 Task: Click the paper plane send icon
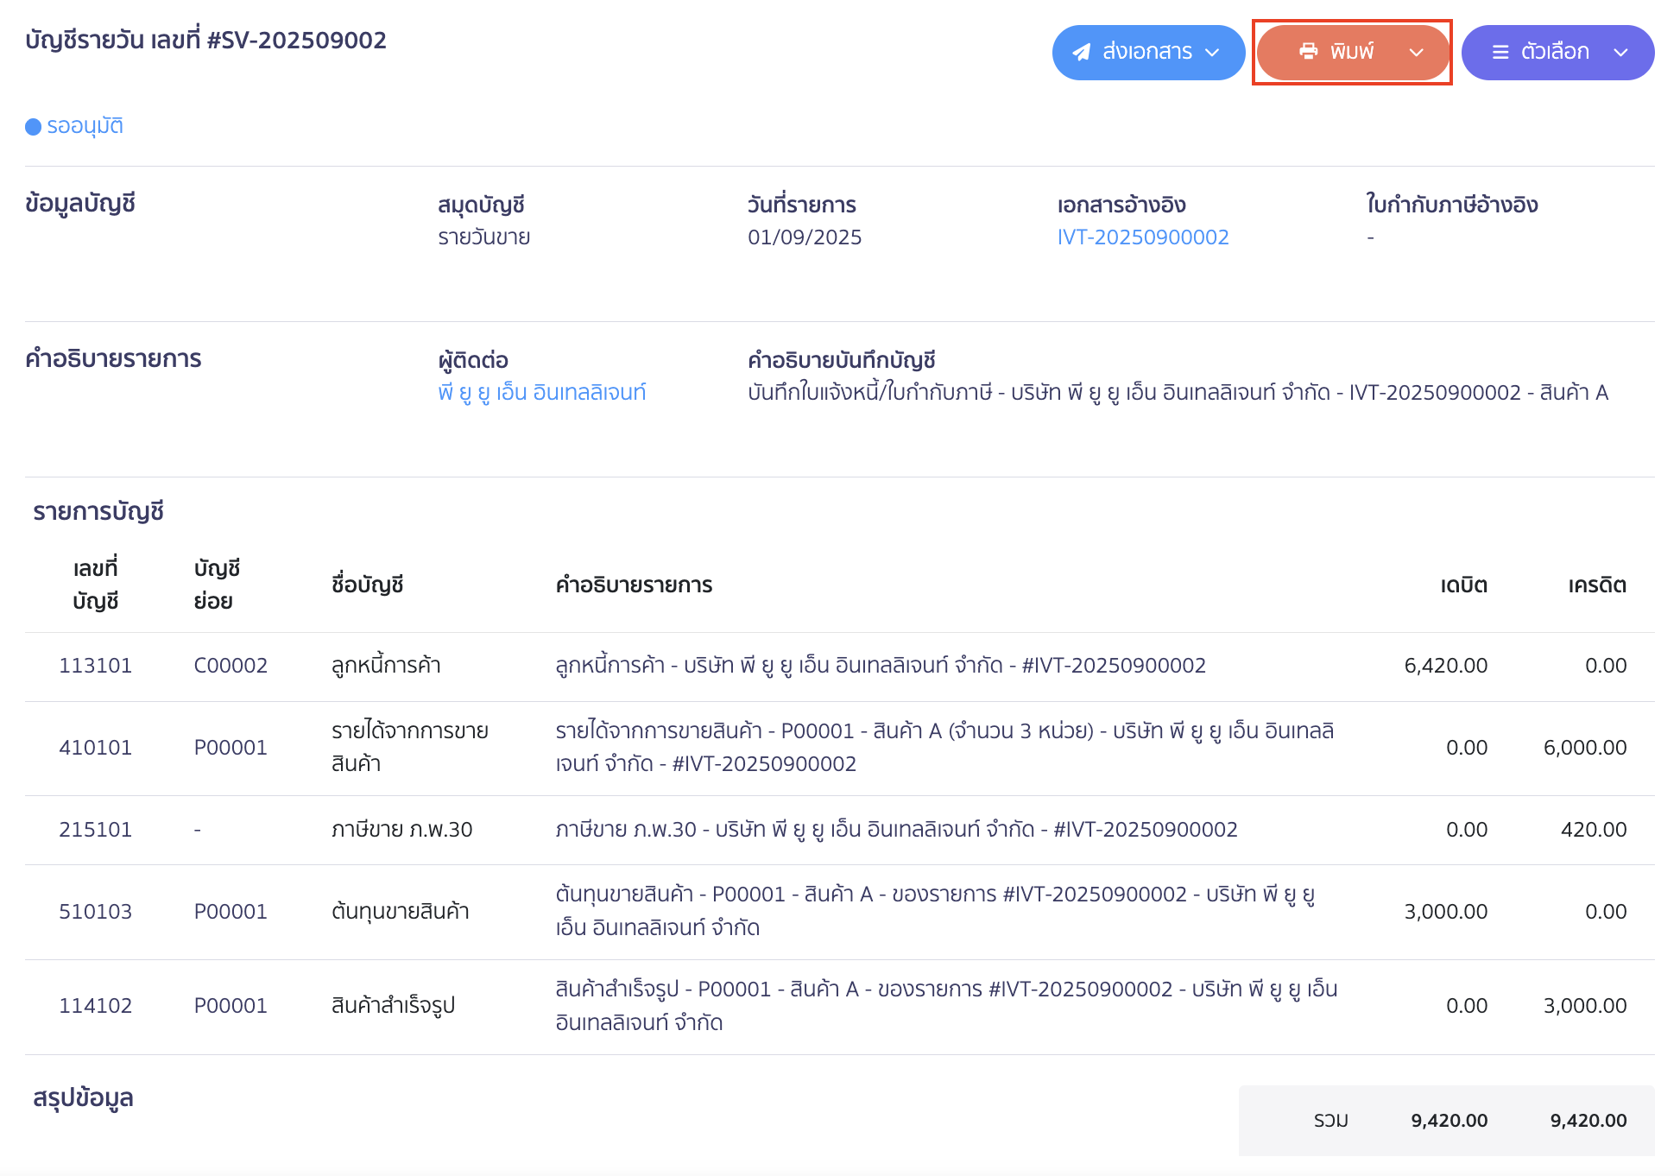pyautogui.click(x=1082, y=53)
